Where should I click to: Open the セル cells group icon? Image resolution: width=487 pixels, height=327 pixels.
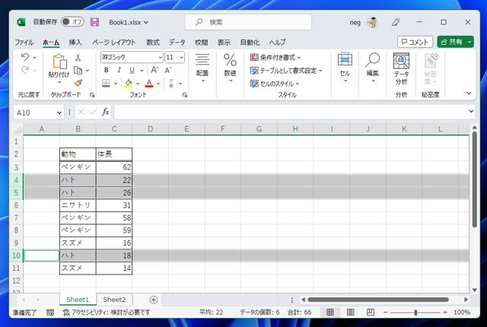345,68
